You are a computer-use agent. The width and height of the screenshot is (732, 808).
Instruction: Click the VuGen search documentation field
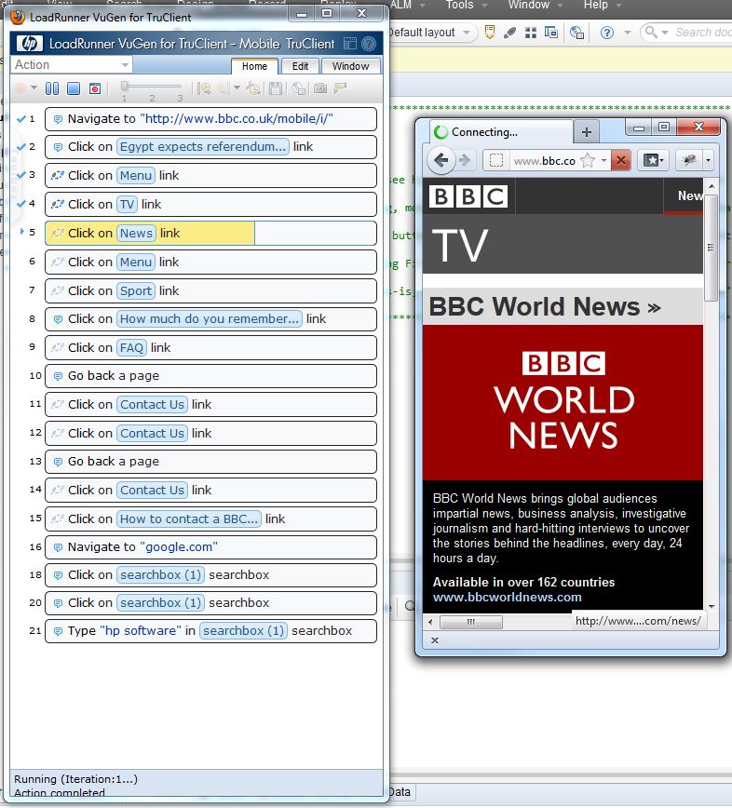702,33
